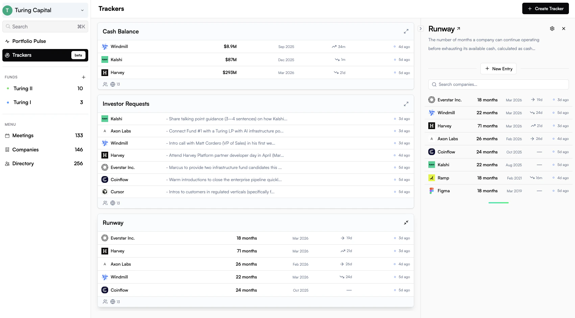The width and height of the screenshot is (575, 318).
Task: Open Windmill $8.9M cash balance row
Action: (x=256, y=47)
